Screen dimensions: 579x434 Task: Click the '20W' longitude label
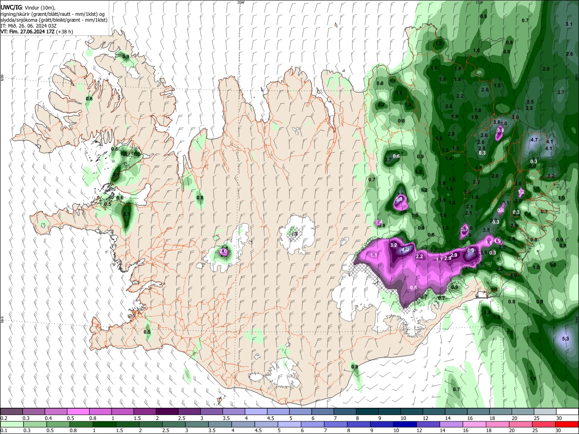[x=241, y=2]
